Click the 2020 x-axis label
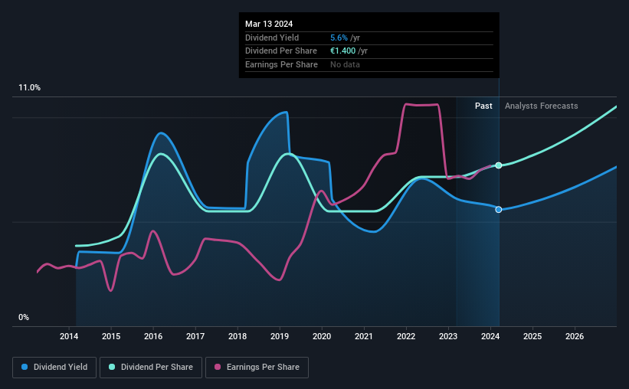The image size is (629, 389). pyautogui.click(x=322, y=336)
